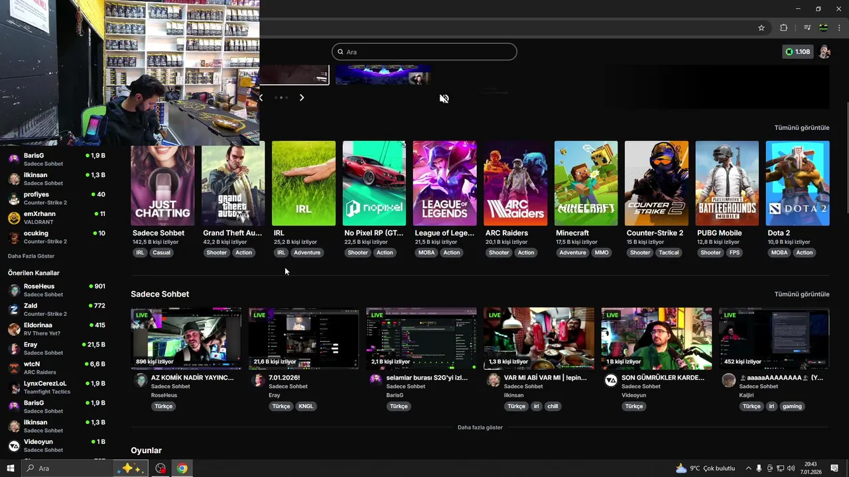Open Dota 2 category card
Viewport: 849px width, 477px height.
click(797, 184)
